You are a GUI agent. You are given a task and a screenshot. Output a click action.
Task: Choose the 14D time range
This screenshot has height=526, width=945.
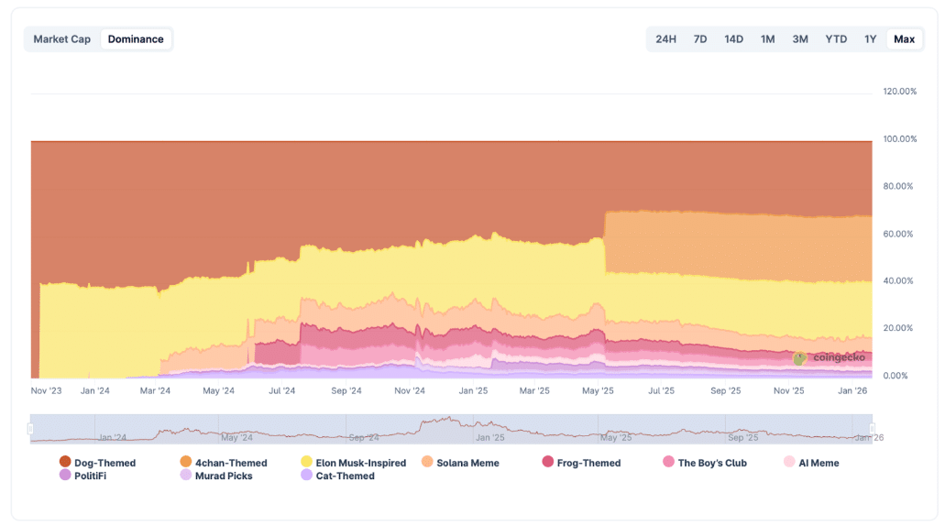tap(733, 39)
